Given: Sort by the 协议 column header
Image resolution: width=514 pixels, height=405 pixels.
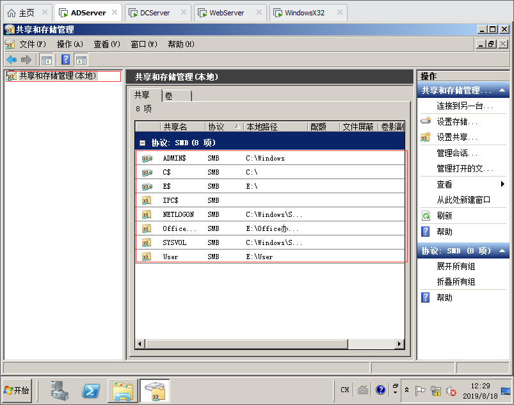Looking at the screenshot, I should tap(224, 127).
